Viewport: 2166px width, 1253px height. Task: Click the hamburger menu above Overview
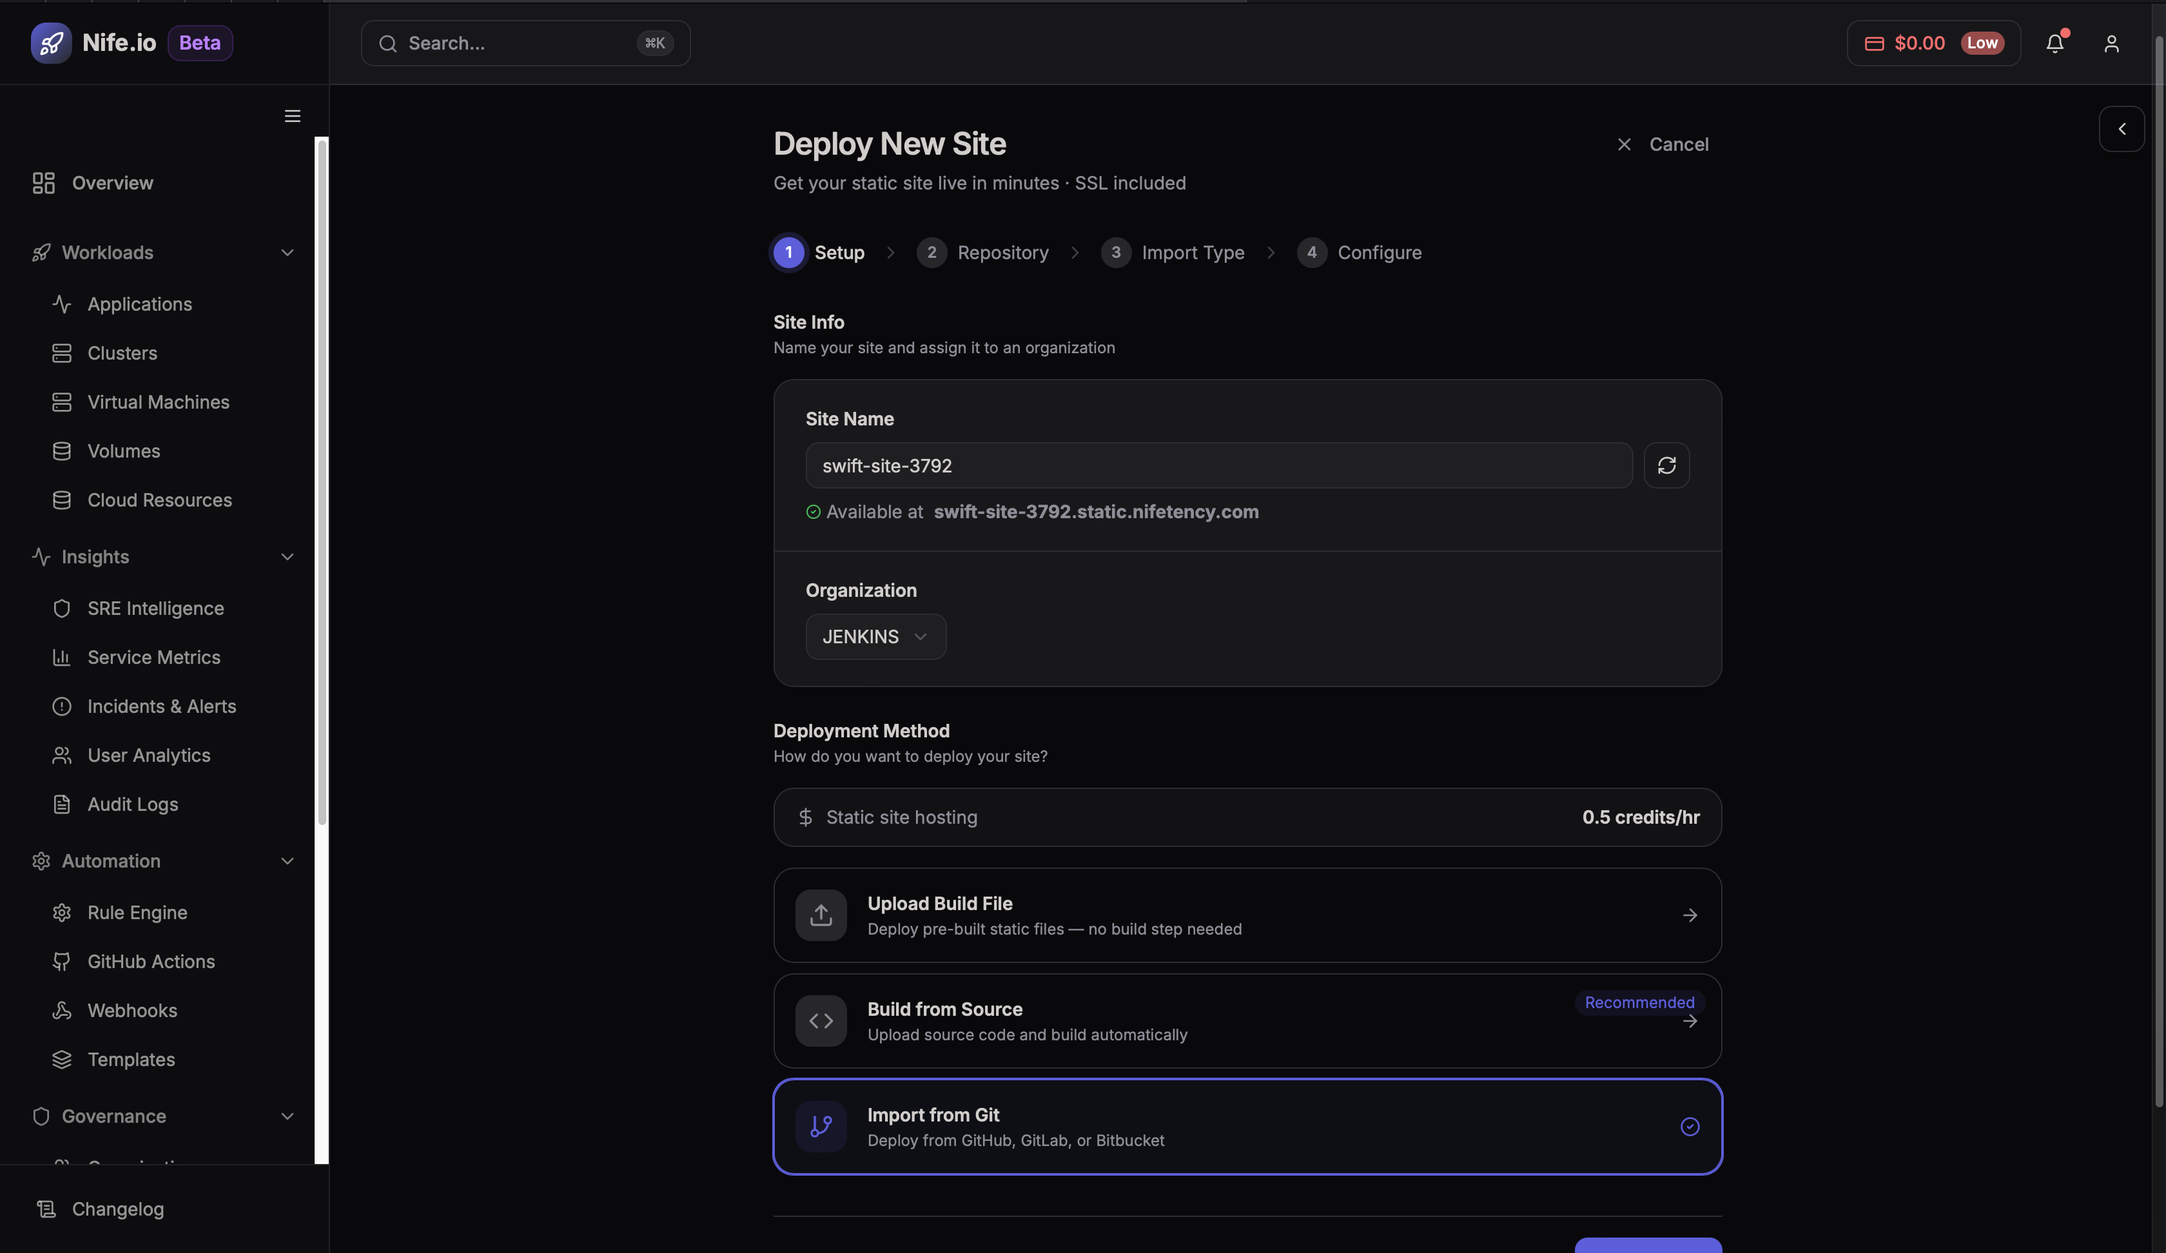pyautogui.click(x=292, y=116)
